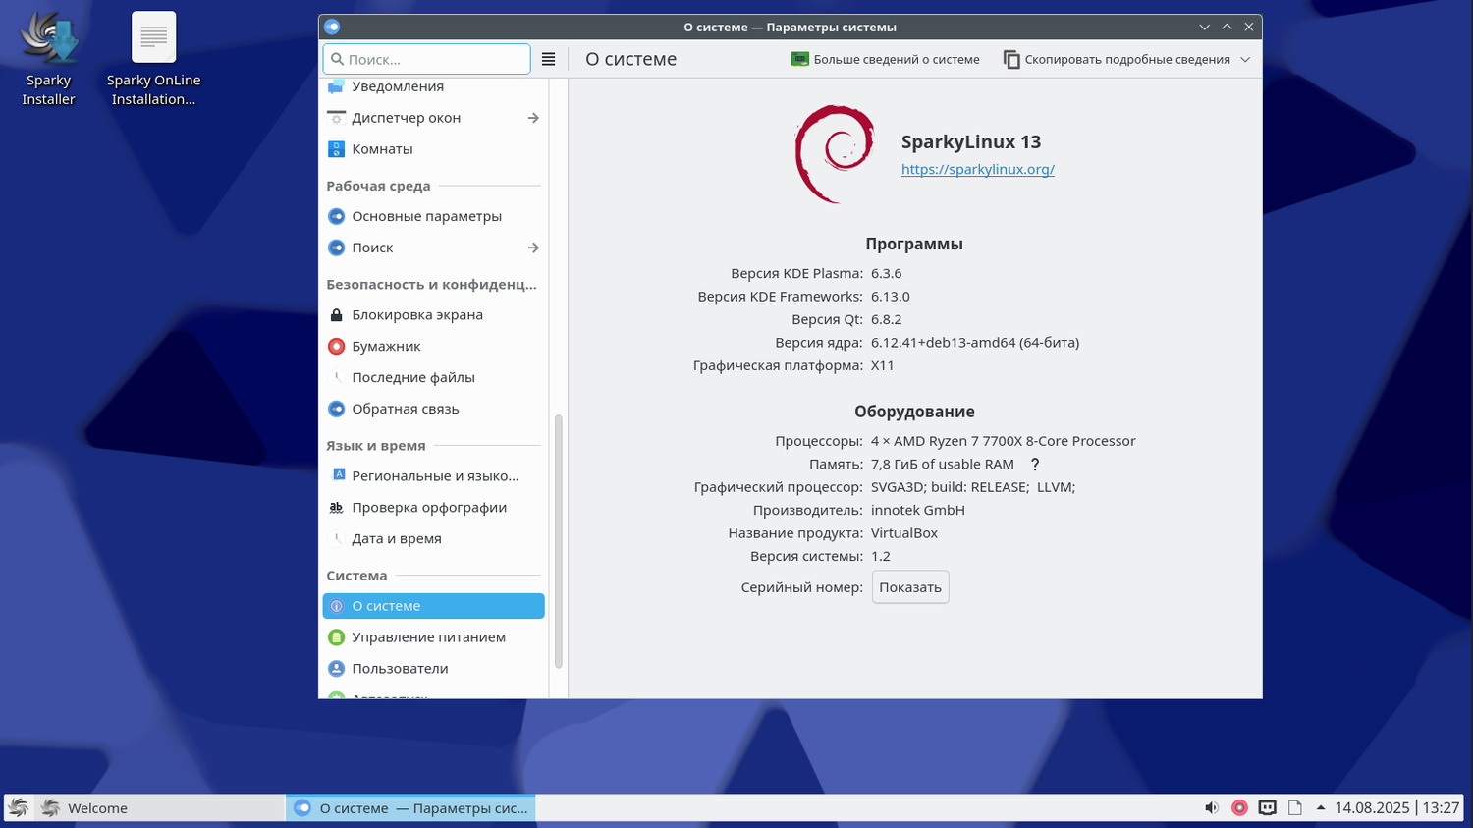Open the https://sparkylinux.org/ link
The width and height of the screenshot is (1473, 828).
click(978, 169)
